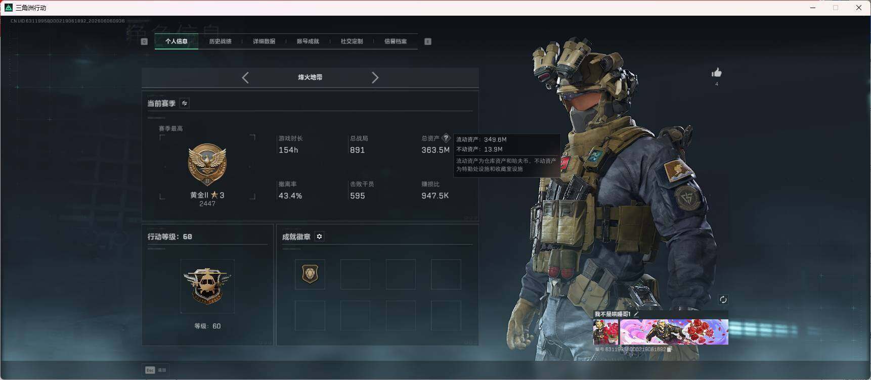Click the 烽火地带 mode title
The width and height of the screenshot is (871, 380).
coord(310,77)
